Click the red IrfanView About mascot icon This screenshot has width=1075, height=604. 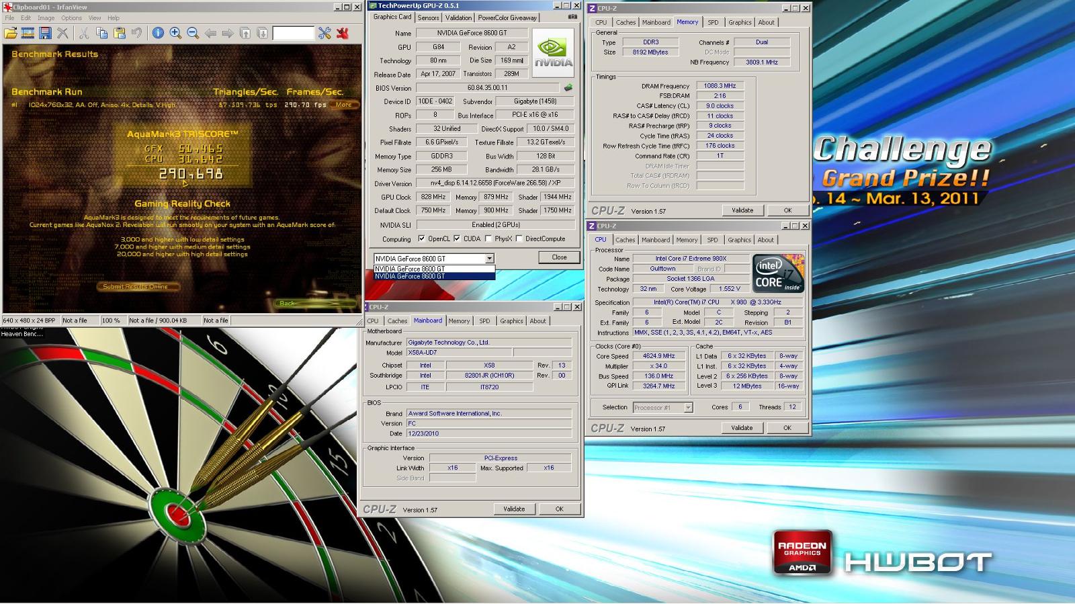tap(343, 33)
